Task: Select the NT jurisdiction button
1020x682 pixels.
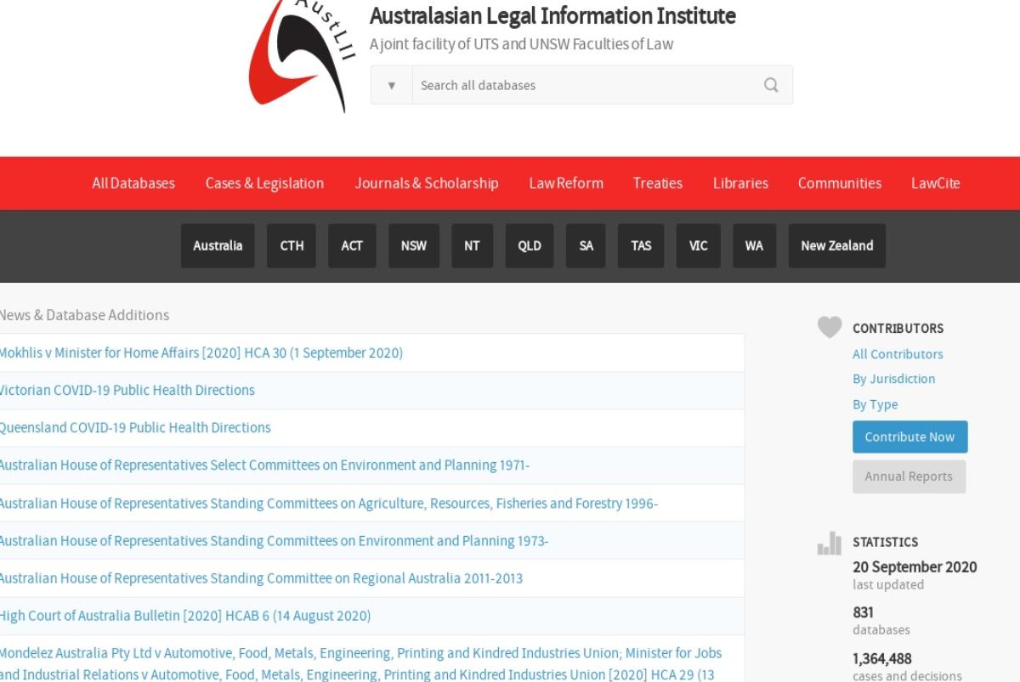Action: (472, 245)
